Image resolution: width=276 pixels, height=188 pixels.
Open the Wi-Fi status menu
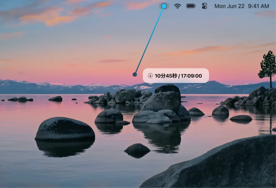(x=177, y=6)
